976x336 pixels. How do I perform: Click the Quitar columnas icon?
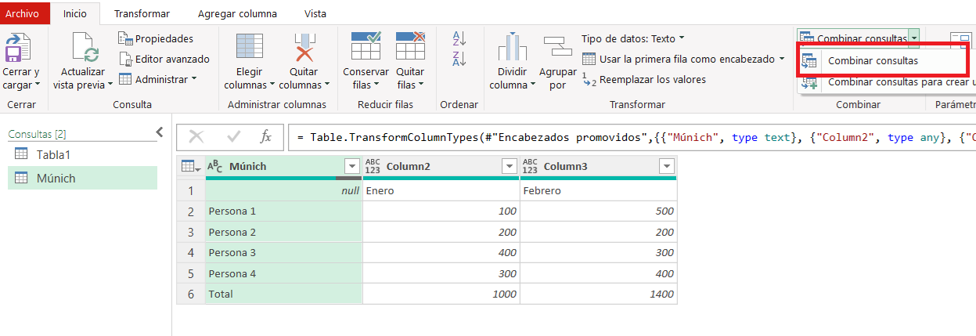click(x=304, y=49)
